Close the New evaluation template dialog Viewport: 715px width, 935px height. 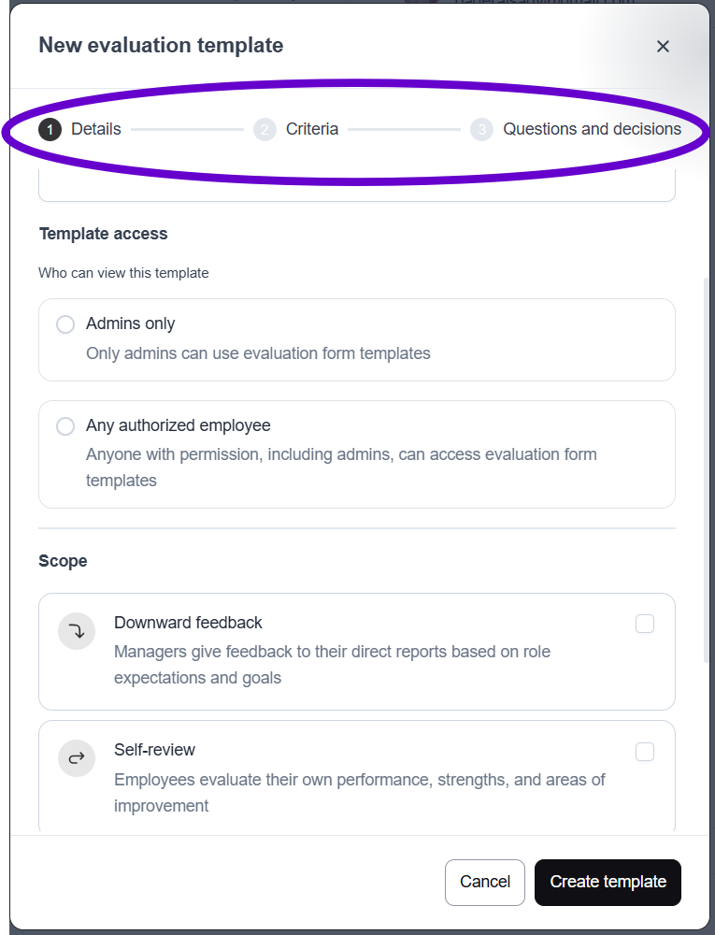pos(663,47)
